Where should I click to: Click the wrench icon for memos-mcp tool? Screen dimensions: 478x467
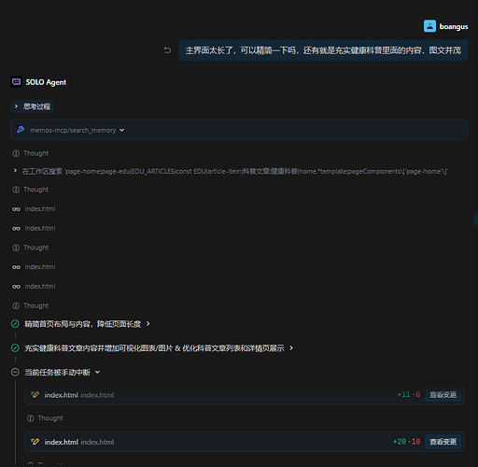pyautogui.click(x=21, y=130)
